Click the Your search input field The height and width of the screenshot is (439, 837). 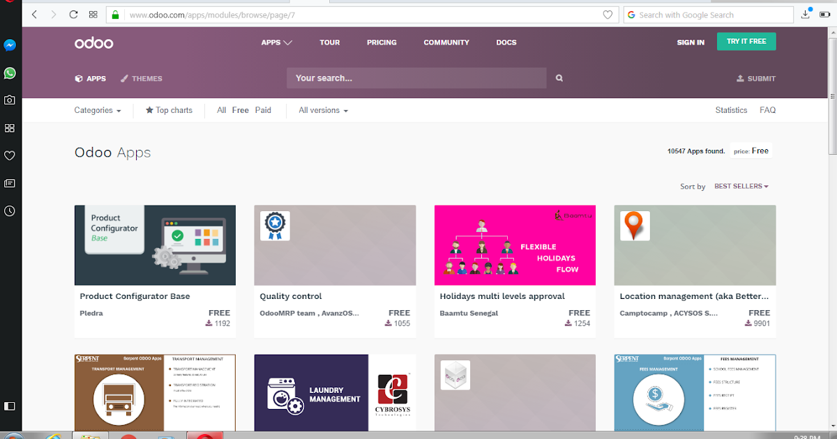tap(416, 78)
